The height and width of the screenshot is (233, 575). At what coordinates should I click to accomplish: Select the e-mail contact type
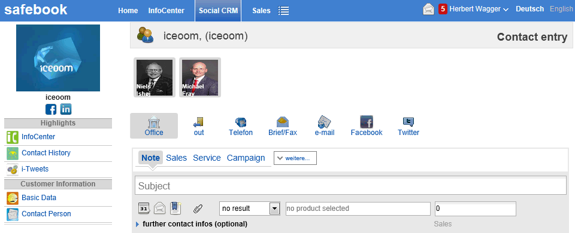point(325,126)
